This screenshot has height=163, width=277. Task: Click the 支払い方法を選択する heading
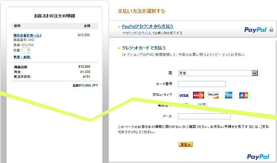click(142, 11)
